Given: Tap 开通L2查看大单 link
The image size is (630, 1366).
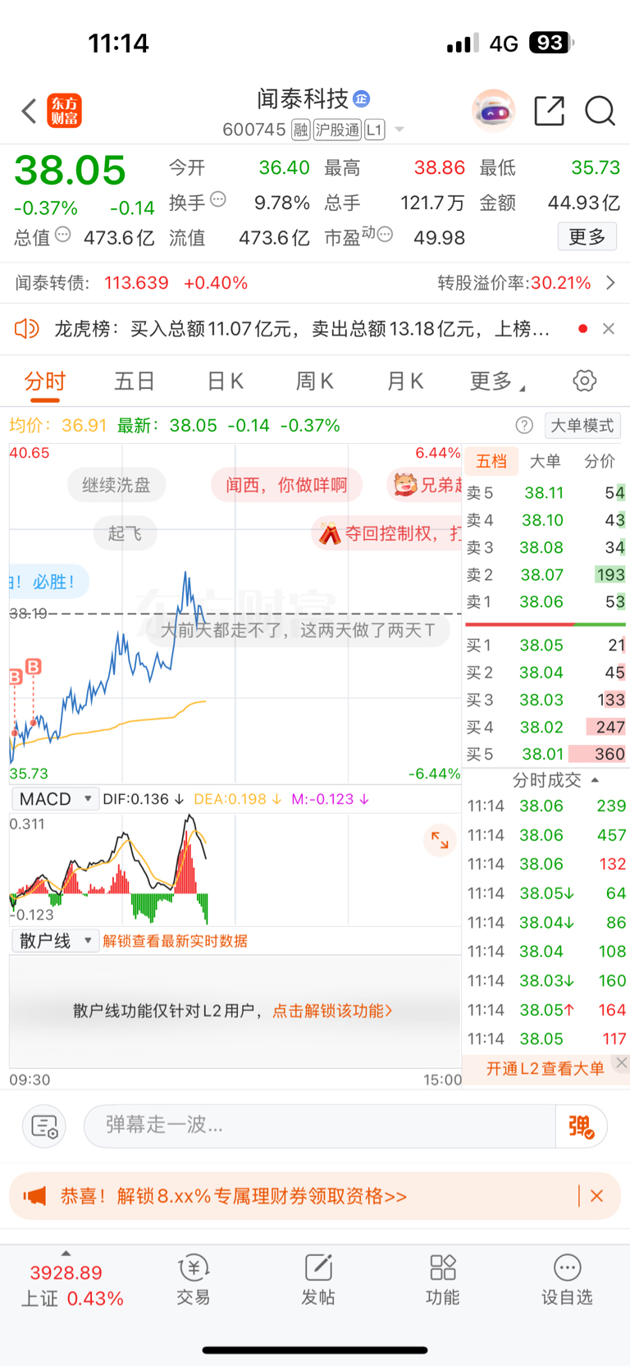Looking at the screenshot, I should pyautogui.click(x=545, y=1068).
